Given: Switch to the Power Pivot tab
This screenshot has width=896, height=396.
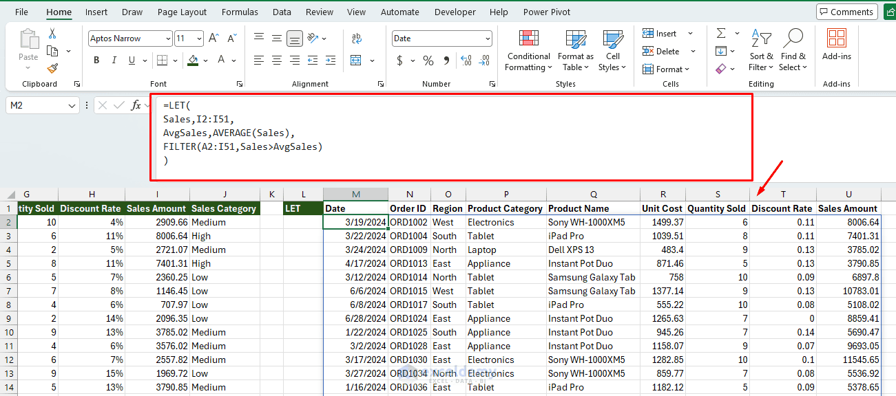Looking at the screenshot, I should (x=547, y=12).
